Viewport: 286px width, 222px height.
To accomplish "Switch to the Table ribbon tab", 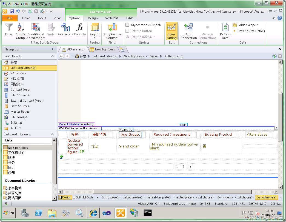I will coord(130,18).
